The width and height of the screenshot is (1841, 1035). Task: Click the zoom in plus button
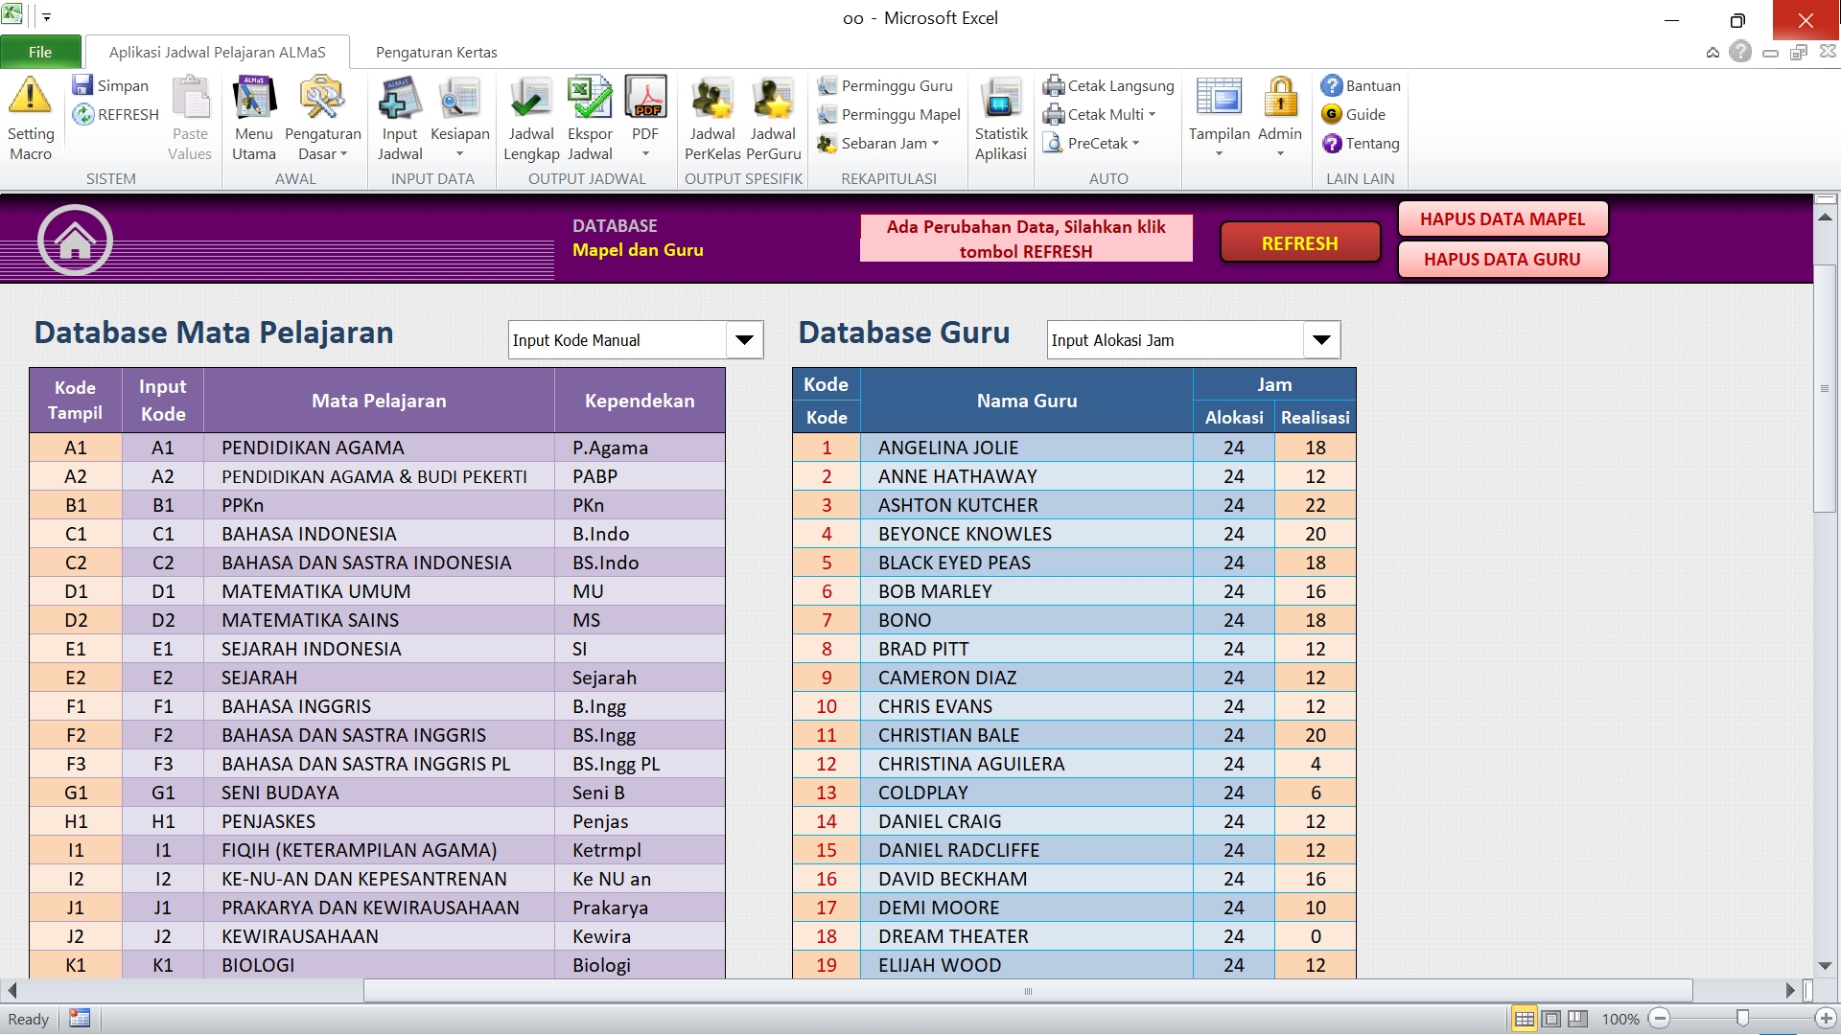[1826, 1019]
